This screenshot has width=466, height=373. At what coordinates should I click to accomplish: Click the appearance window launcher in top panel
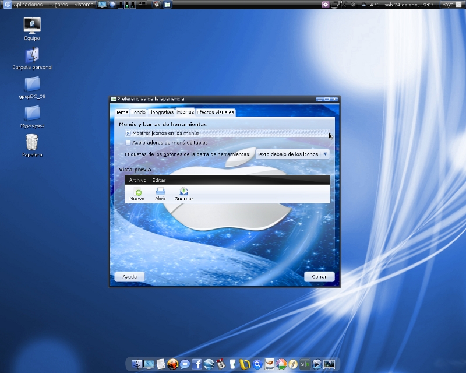[x=167, y=5]
